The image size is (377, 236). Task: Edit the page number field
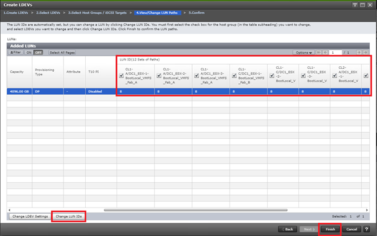[x=335, y=53]
